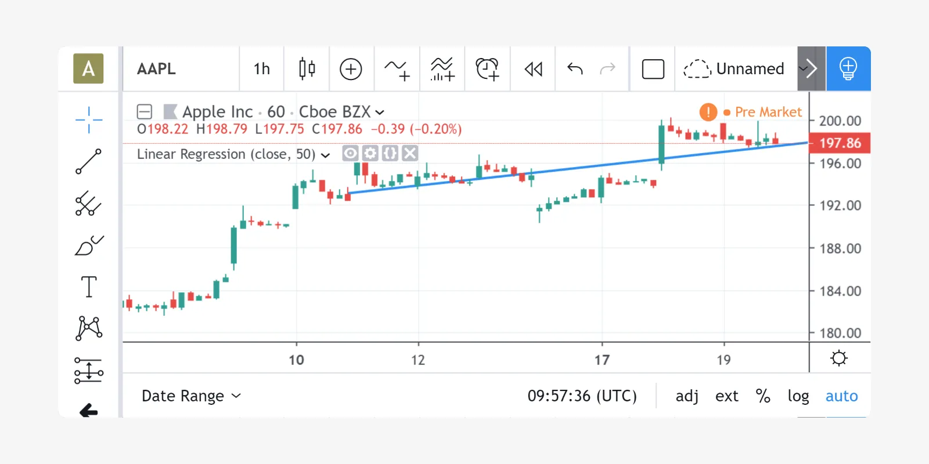Change the 1h timeframe interval
929x464 pixels.
point(261,69)
